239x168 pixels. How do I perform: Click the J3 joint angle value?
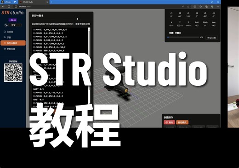(x=188, y=16)
